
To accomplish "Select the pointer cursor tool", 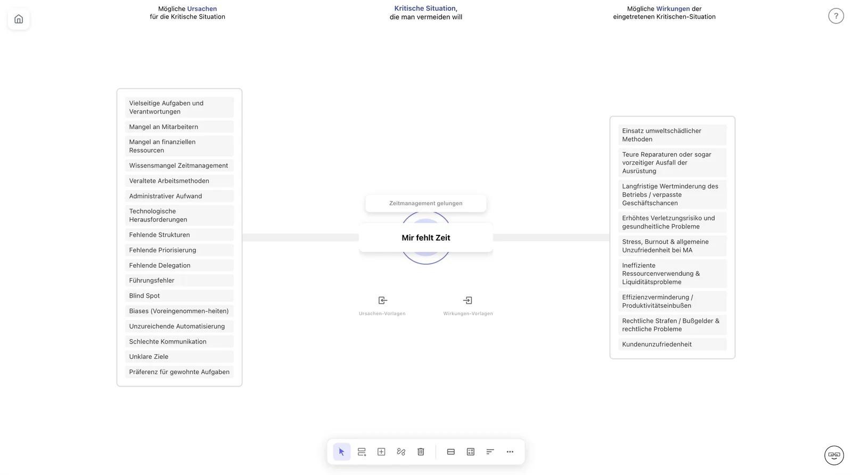I will coord(342,452).
